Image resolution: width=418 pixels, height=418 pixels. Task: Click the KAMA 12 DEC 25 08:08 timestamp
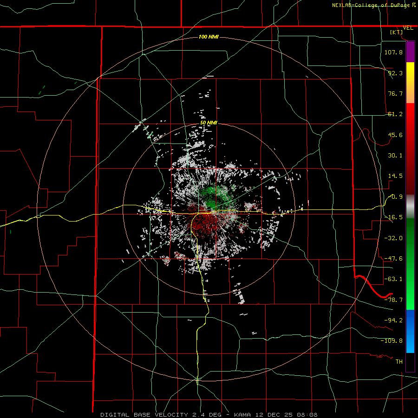[275, 415]
